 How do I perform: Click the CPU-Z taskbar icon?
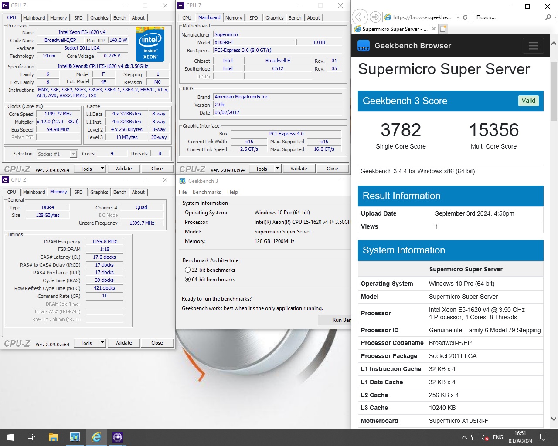click(117, 437)
